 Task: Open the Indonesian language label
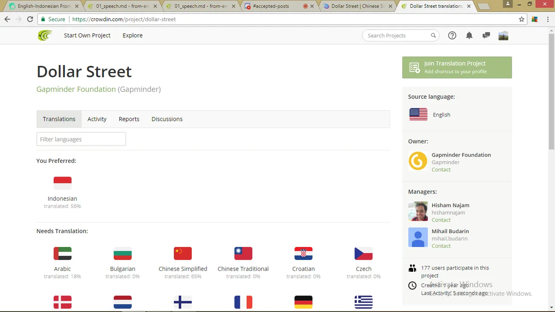click(62, 198)
